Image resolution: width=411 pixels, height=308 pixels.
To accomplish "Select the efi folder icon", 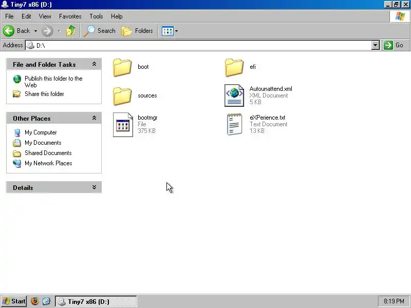I will (234, 67).
